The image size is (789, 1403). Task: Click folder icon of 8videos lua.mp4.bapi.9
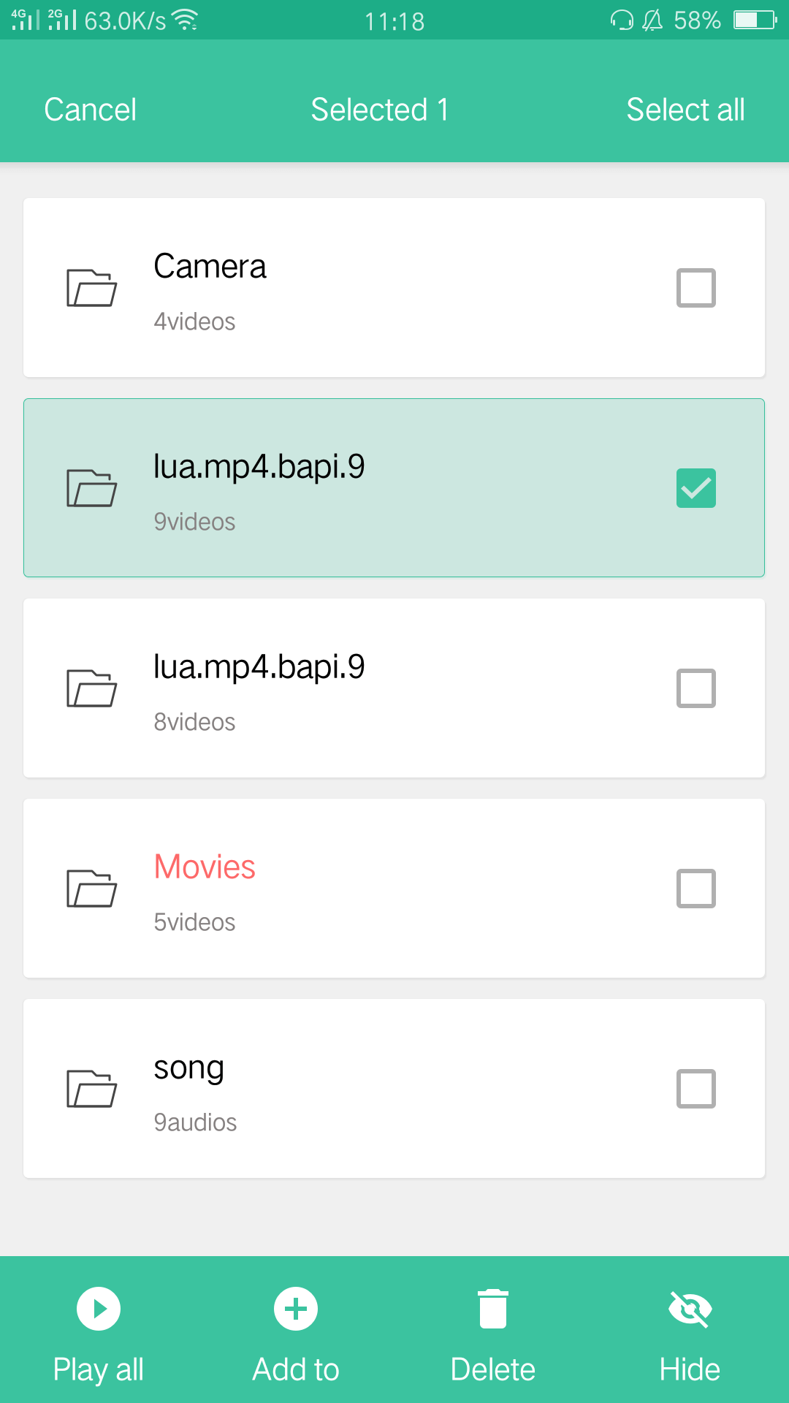tap(91, 688)
